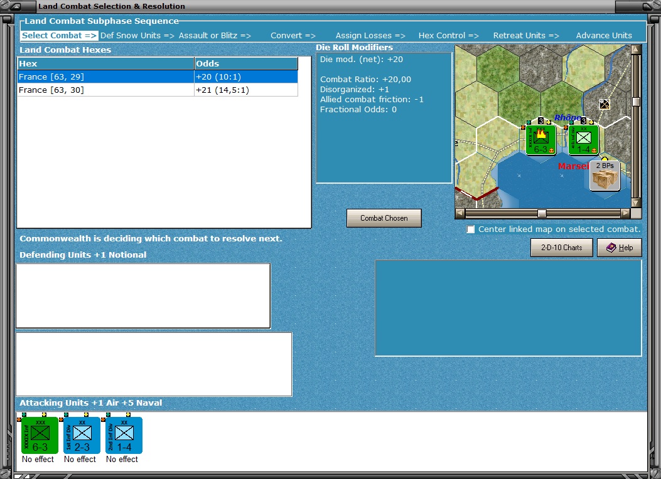The image size is (661, 479).
Task: Click the Odds column header
Action: coord(246,63)
